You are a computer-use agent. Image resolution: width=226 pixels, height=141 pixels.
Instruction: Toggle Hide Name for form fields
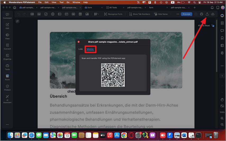(161, 14)
